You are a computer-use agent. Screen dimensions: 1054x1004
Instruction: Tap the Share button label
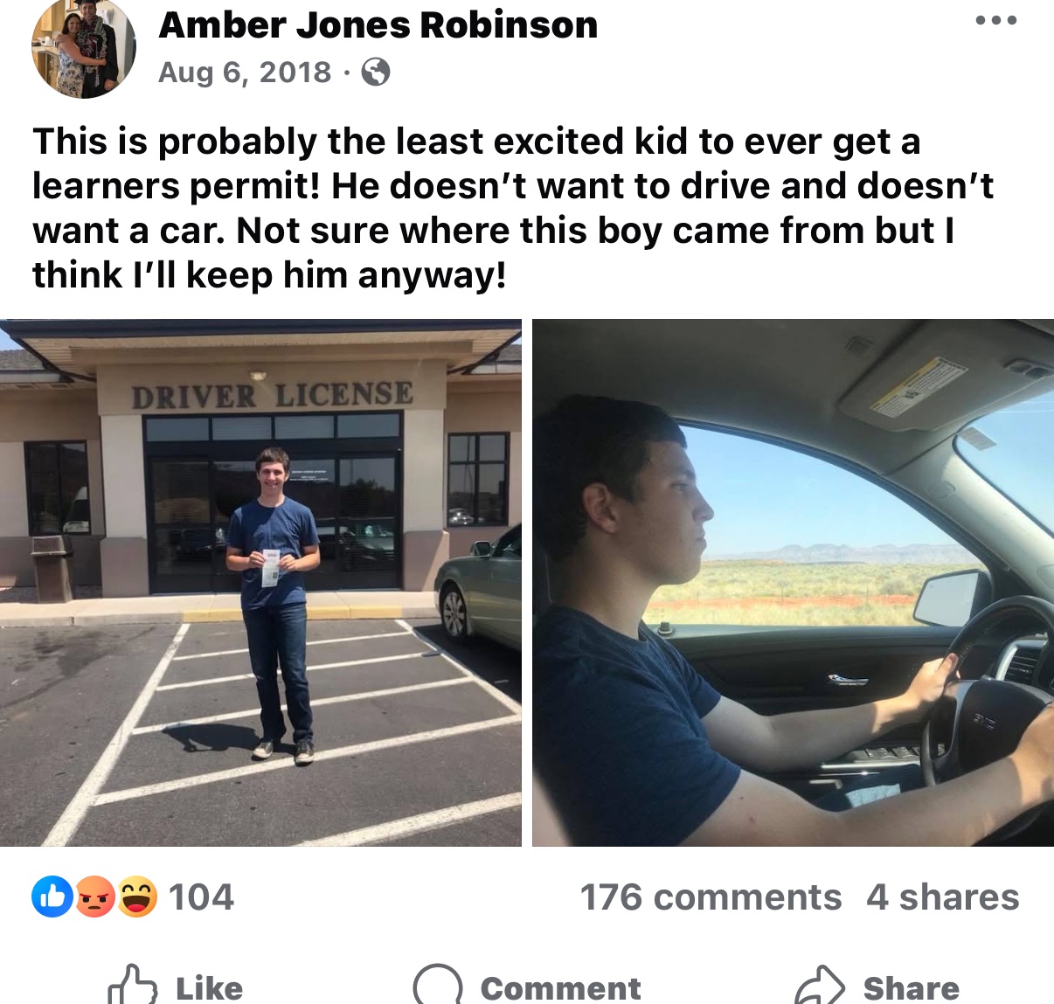click(x=912, y=988)
